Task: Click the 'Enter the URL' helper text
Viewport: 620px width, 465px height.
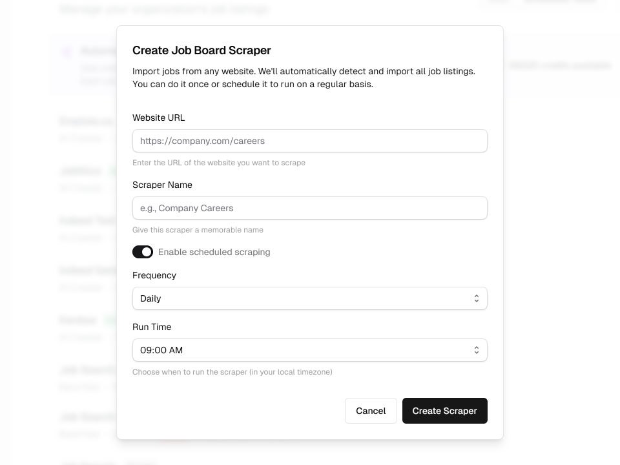Action: (x=219, y=163)
